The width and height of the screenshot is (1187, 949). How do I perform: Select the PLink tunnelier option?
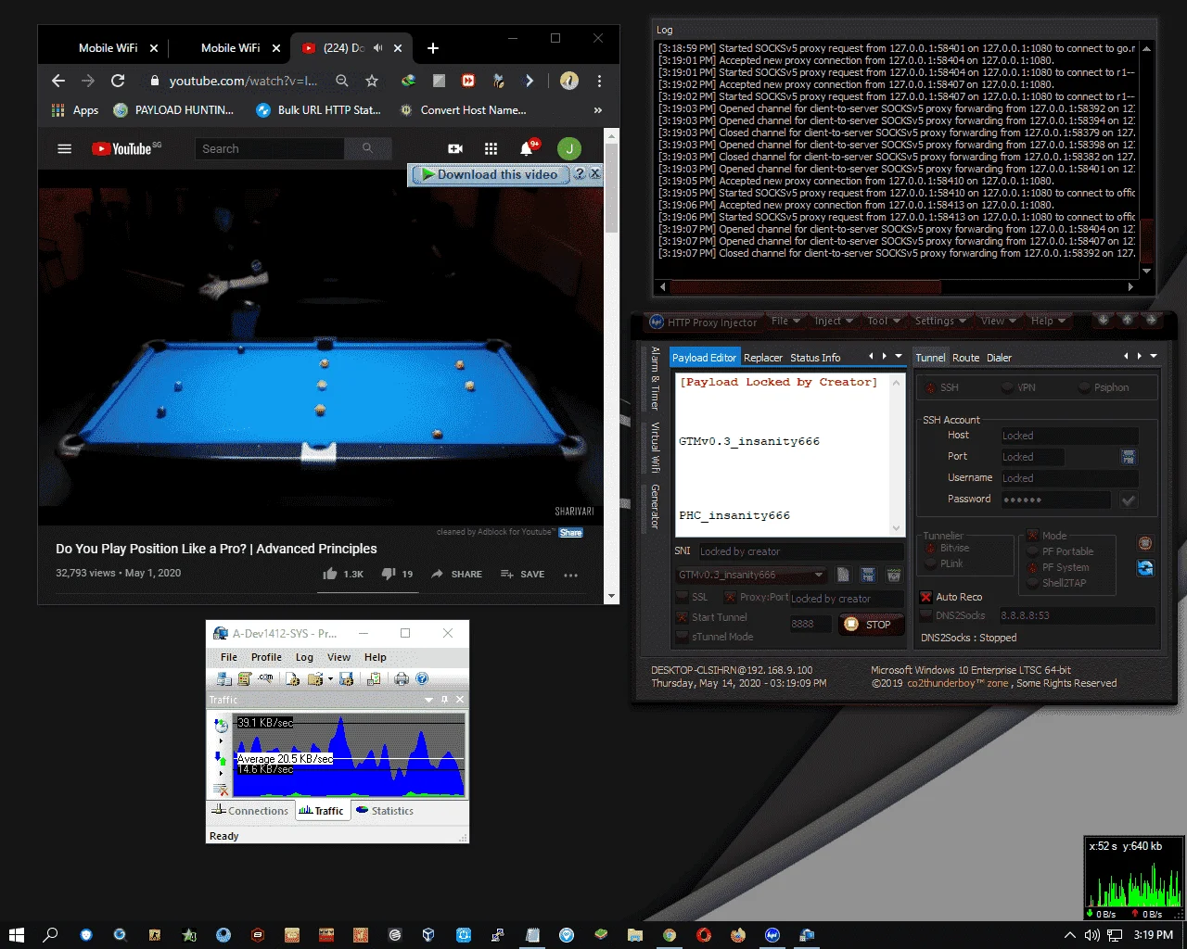coord(945,563)
